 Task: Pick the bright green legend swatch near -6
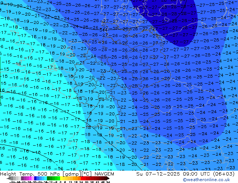click(59, 178)
